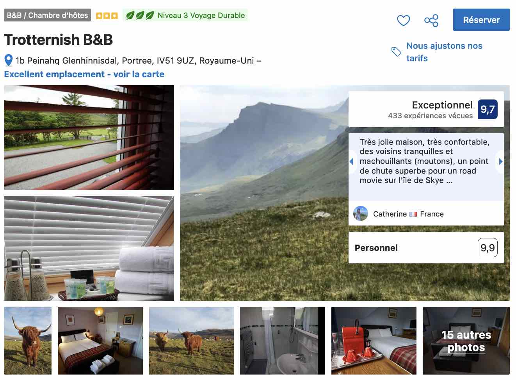Click the blue map pin icon
This screenshot has height=380, width=516.
tap(9, 60)
